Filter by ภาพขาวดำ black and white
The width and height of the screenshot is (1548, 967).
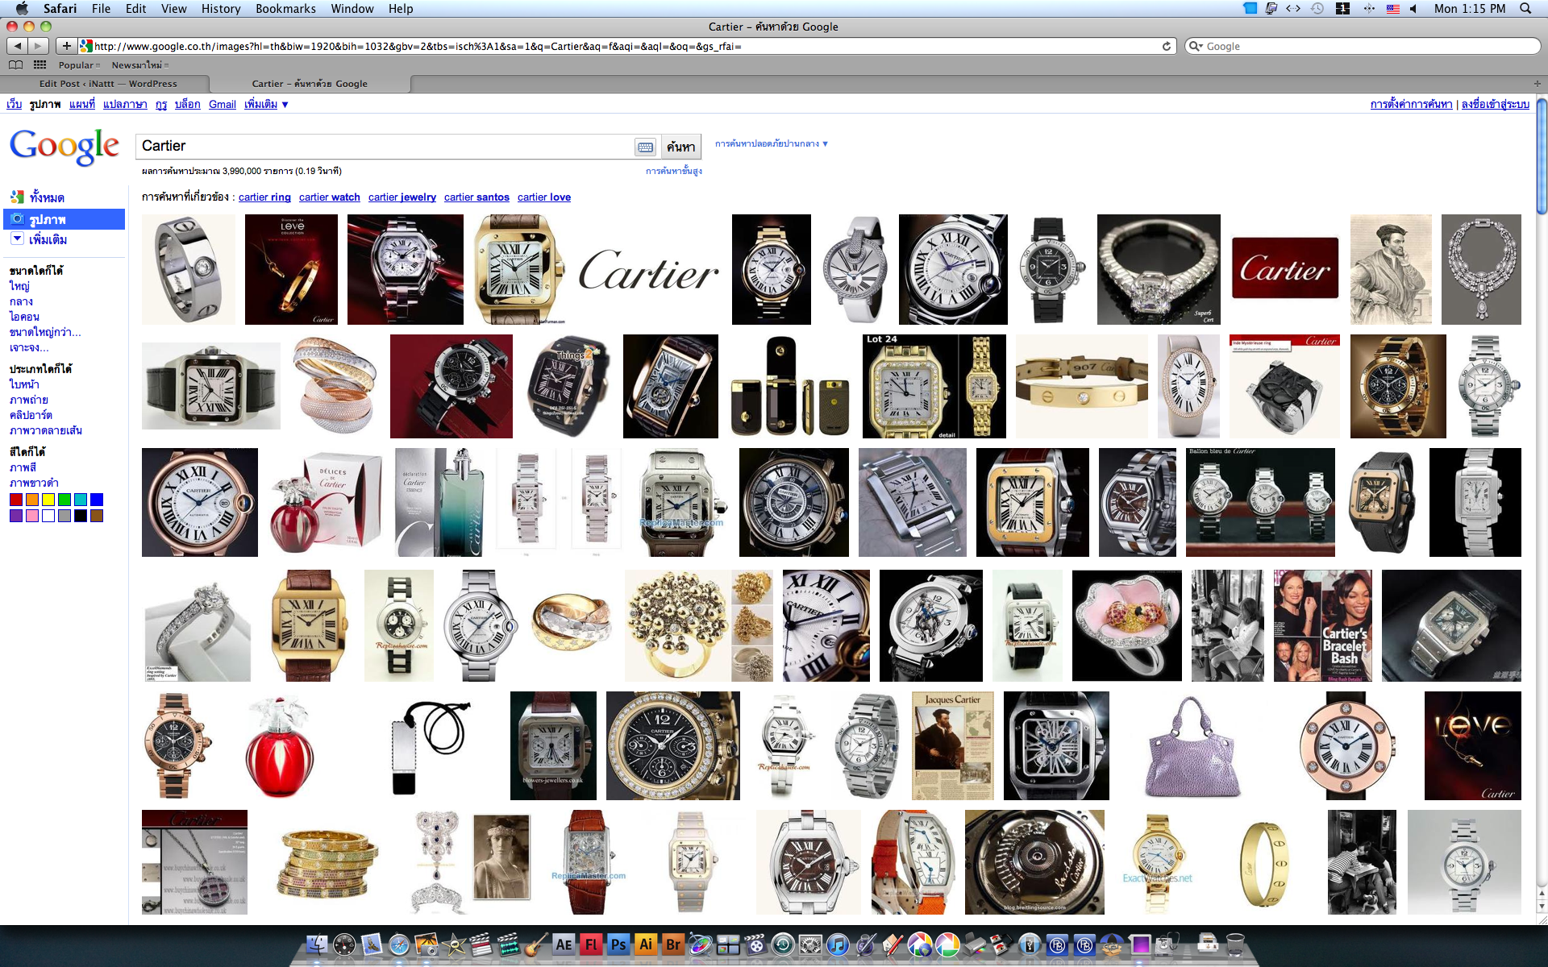(34, 483)
